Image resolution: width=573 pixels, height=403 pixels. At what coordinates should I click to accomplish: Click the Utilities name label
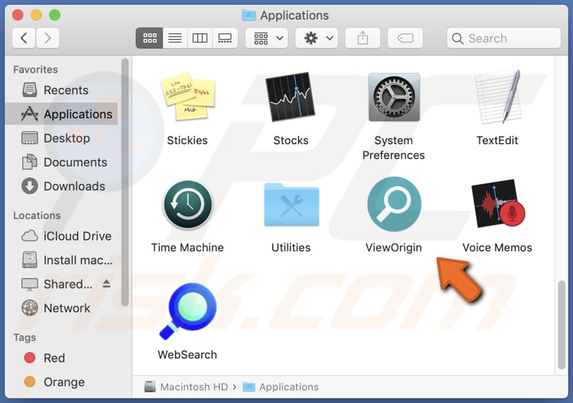(x=291, y=247)
